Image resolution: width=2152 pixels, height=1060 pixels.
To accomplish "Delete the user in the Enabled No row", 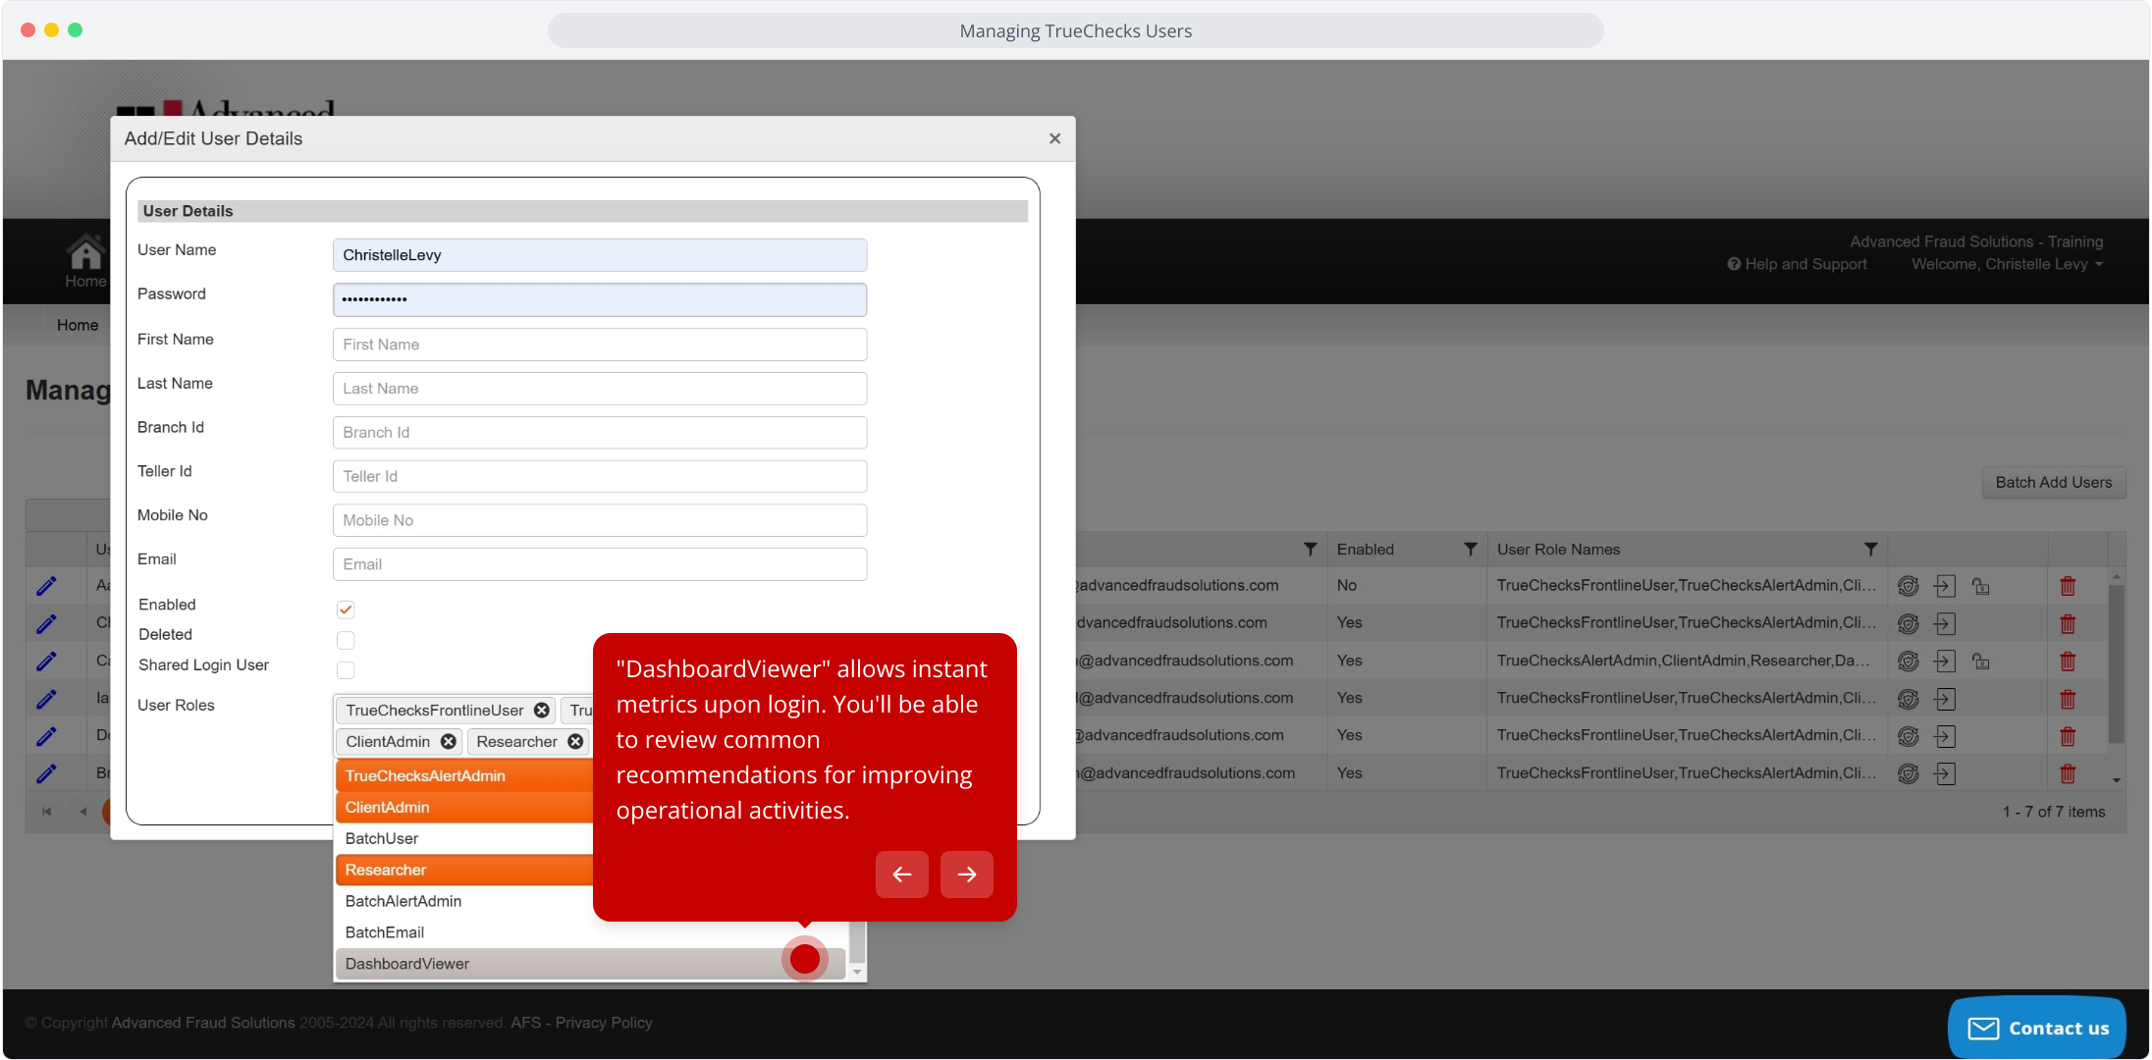I will [2068, 586].
